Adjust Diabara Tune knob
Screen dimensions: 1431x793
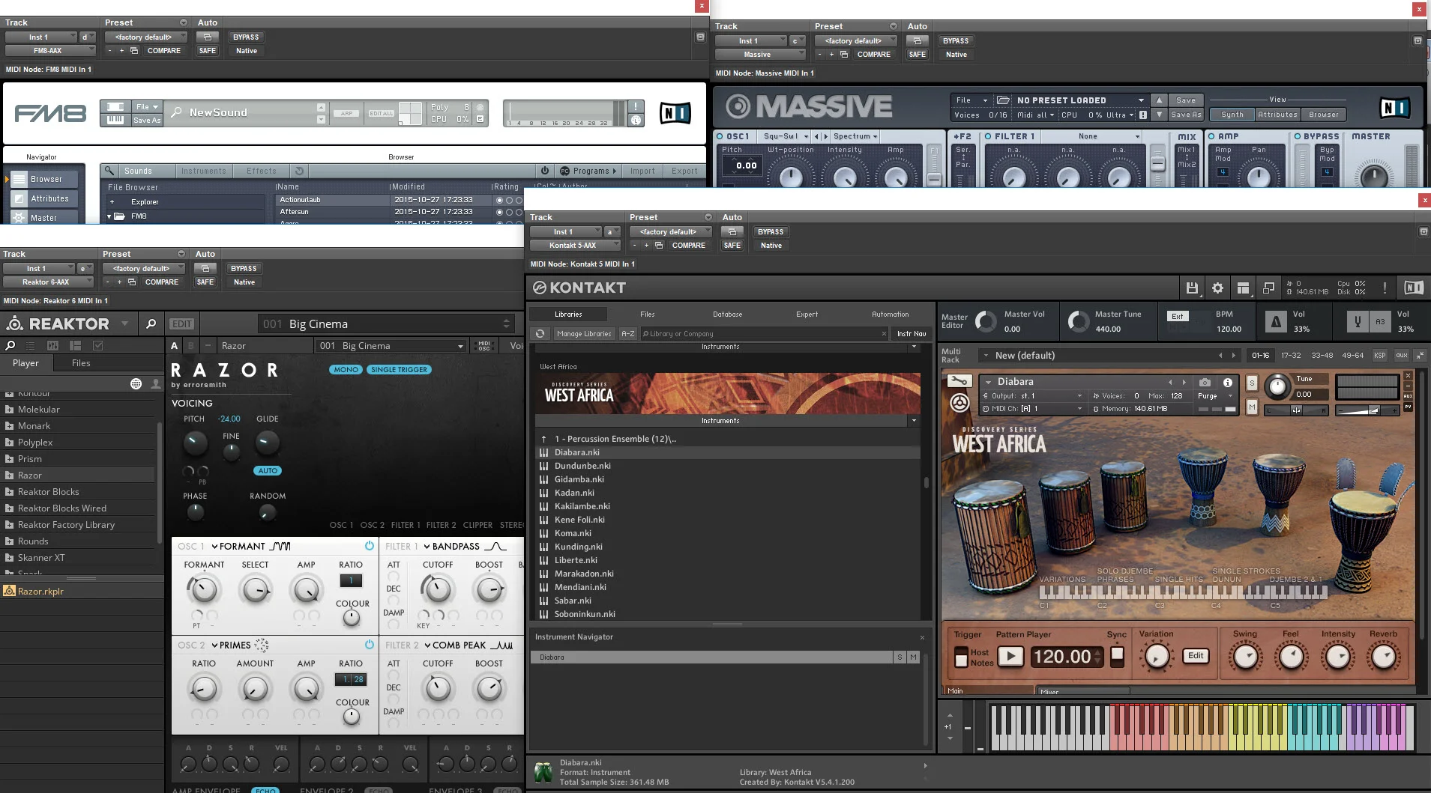tap(1277, 386)
